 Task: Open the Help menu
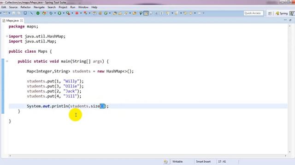pos(94,7)
